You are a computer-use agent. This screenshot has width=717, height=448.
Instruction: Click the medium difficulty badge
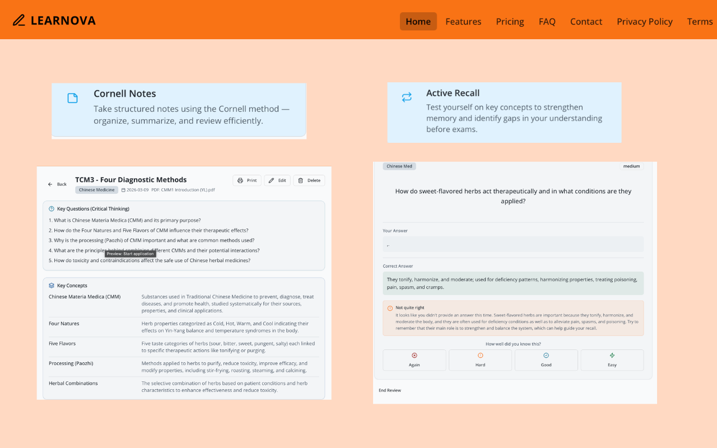tap(632, 166)
